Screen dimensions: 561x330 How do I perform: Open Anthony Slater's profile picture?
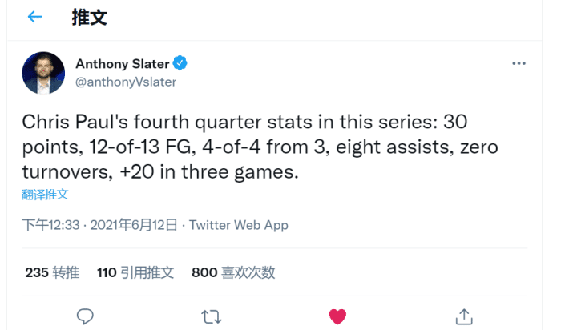(43, 72)
